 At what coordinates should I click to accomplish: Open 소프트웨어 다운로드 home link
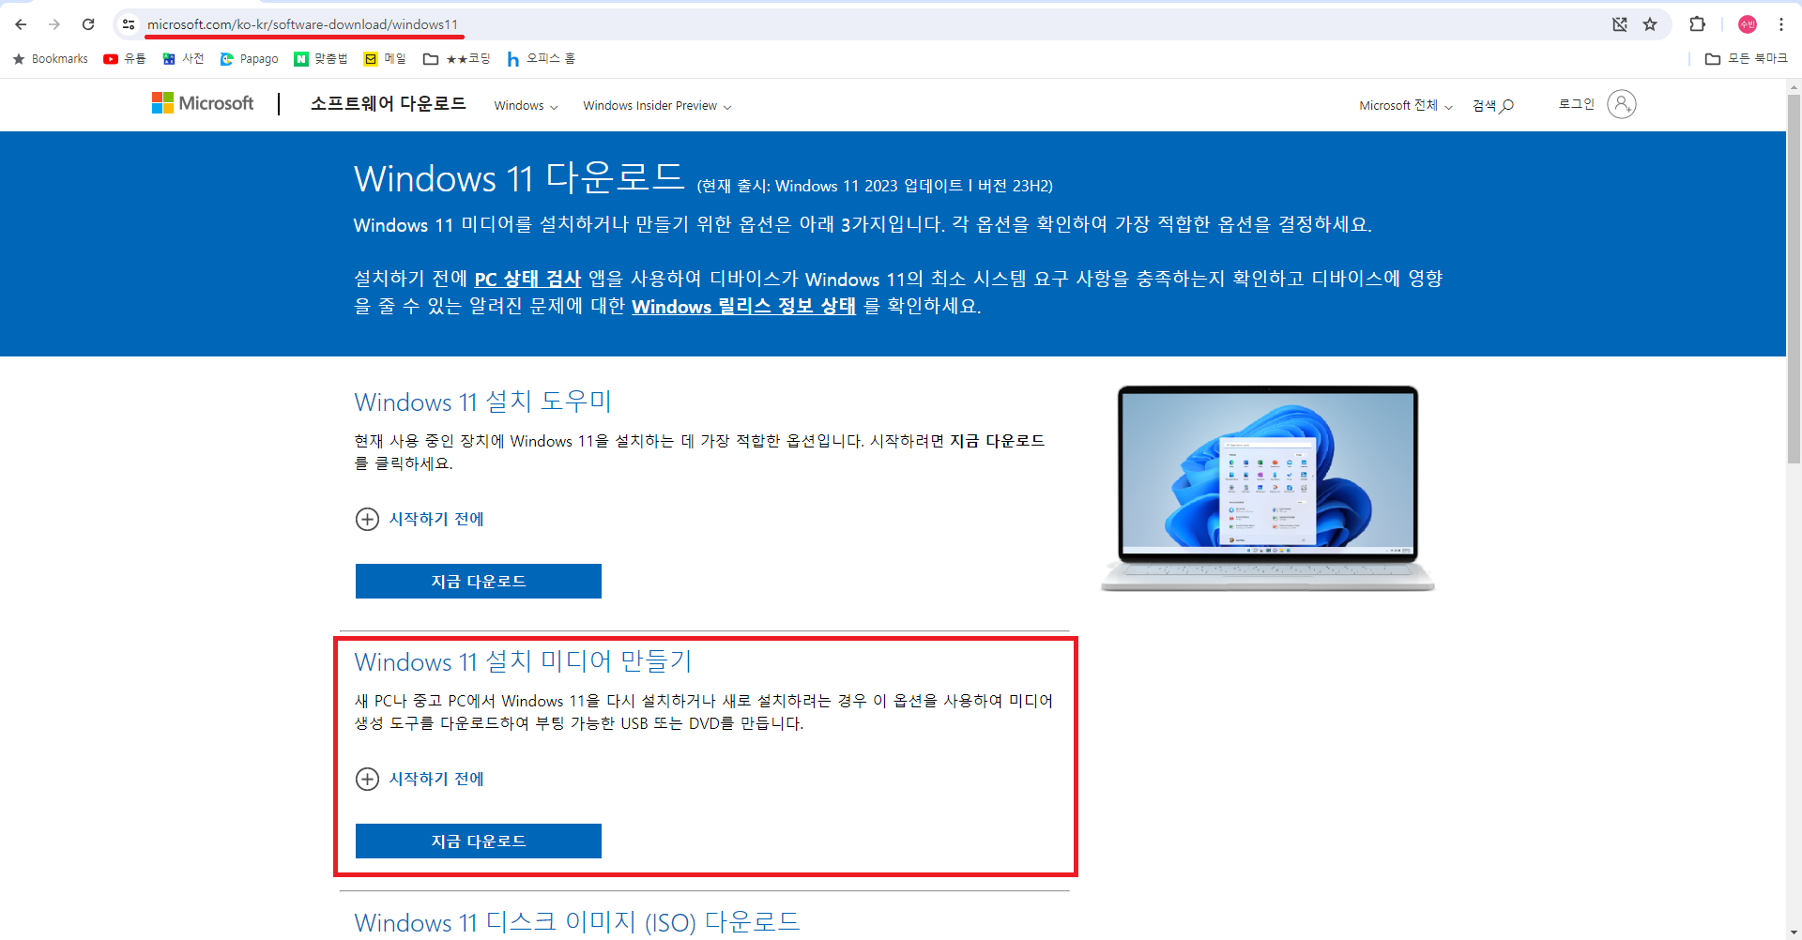(x=389, y=103)
